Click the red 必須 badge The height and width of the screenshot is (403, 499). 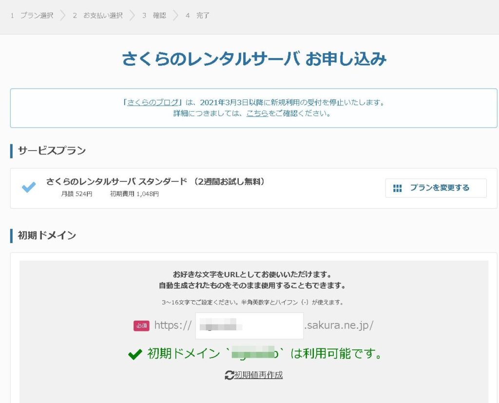click(141, 326)
